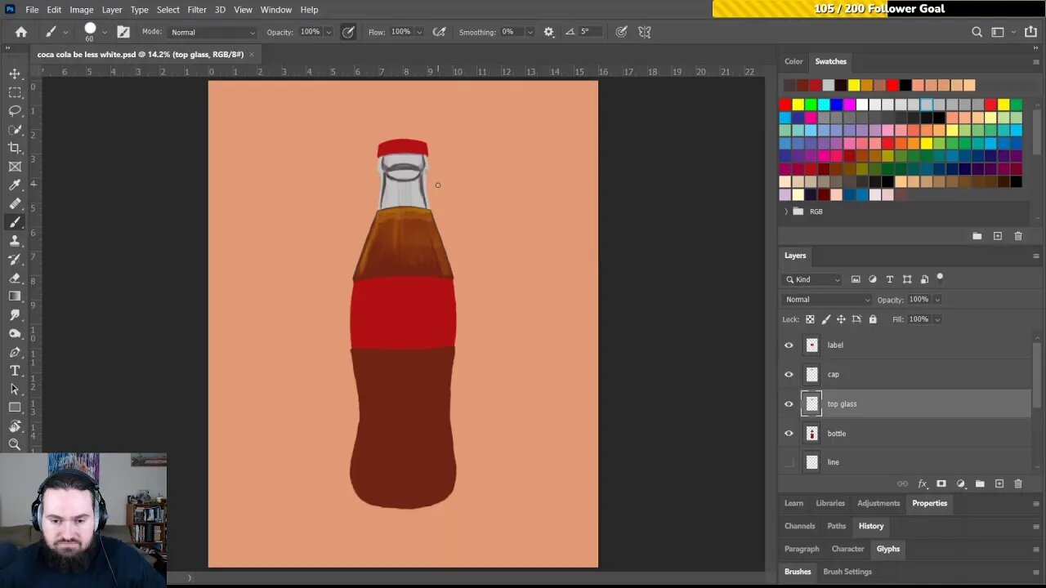Open the layer Fill dropdown arrow
1046x588 pixels.
click(x=937, y=319)
